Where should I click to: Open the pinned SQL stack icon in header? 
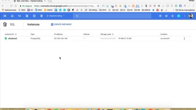(x=42, y=16)
